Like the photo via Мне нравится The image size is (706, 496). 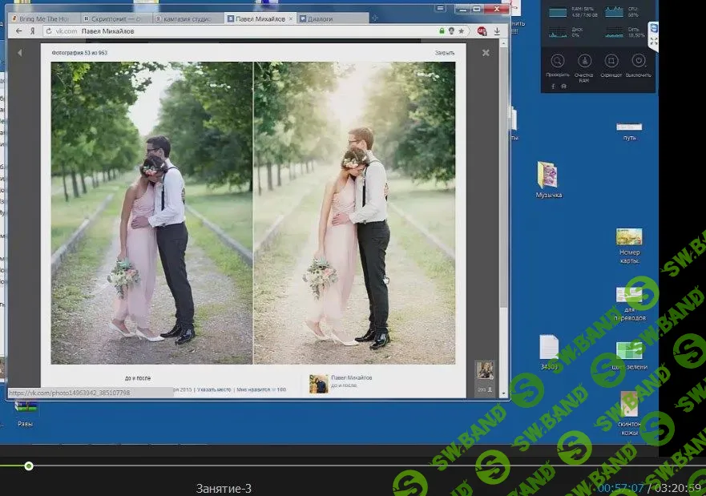[255, 389]
